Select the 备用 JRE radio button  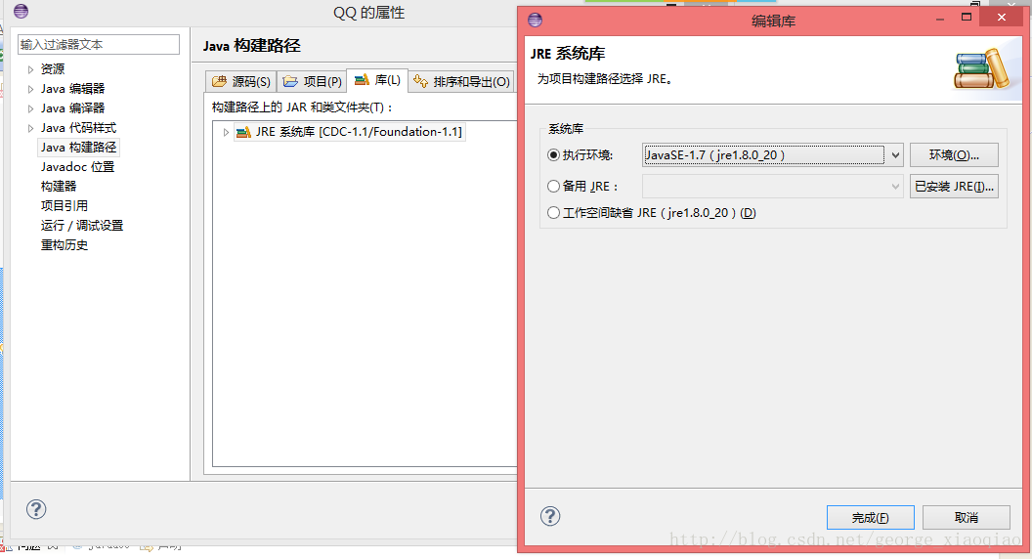point(553,187)
